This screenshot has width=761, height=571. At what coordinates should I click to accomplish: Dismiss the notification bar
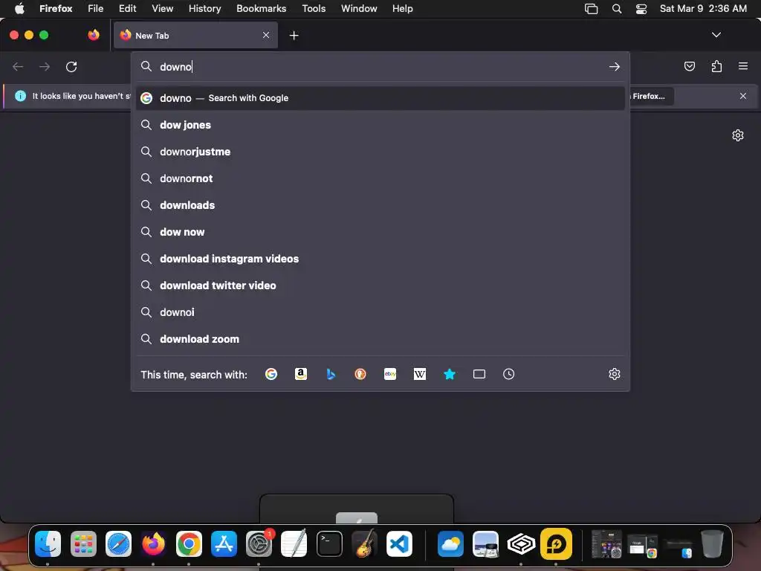(x=743, y=96)
